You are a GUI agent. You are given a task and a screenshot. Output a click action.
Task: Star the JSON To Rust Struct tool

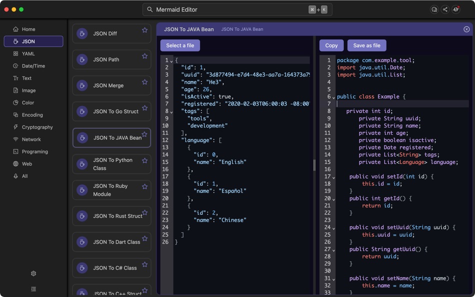pos(145,212)
